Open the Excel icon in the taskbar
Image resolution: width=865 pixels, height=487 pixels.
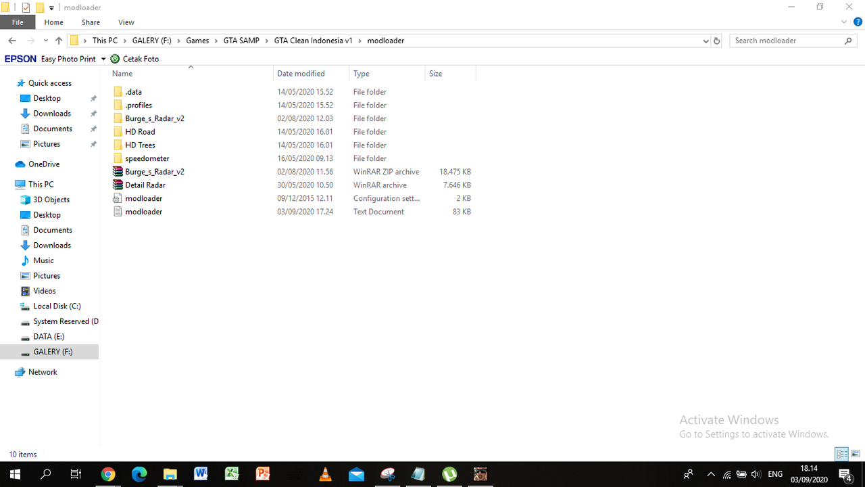(x=232, y=474)
